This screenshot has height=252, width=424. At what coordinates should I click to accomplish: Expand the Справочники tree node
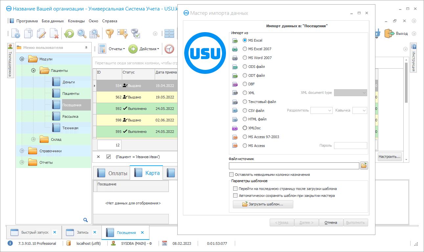22,151
